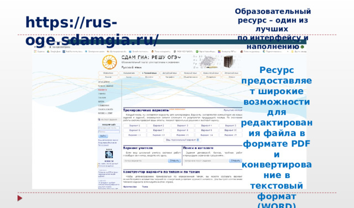Image resolution: width=354 pixels, height=208 pixels.
Task: Click the personal variant button below the grid
Action: [183, 140]
